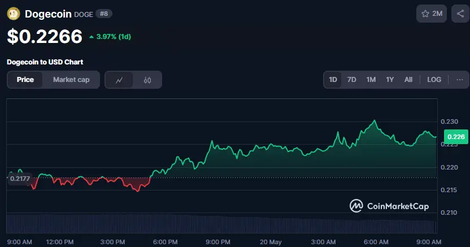Choose the 1Y time range
The width and height of the screenshot is (470, 247).
click(x=390, y=80)
